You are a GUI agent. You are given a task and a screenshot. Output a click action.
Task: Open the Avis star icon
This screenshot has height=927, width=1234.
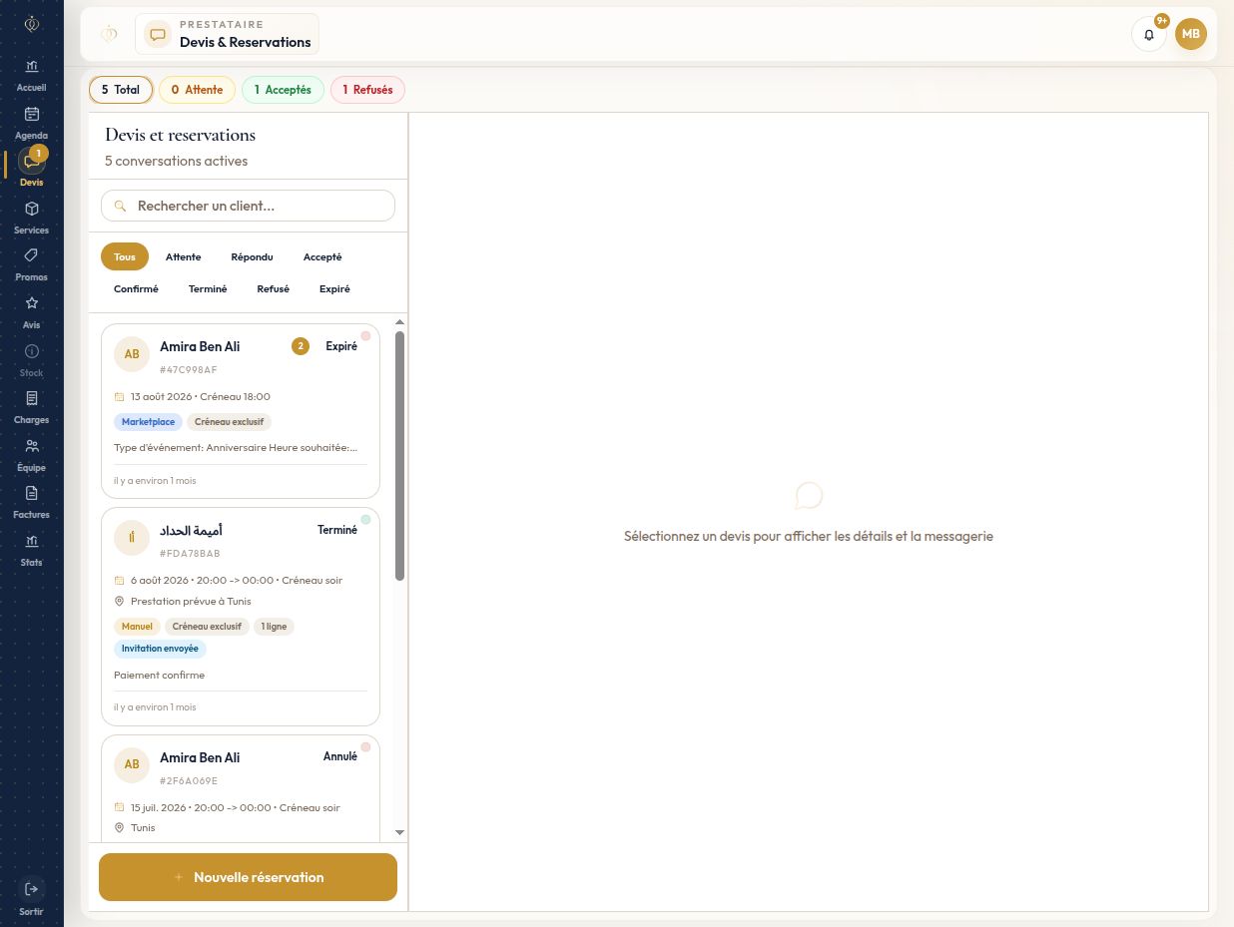[32, 303]
